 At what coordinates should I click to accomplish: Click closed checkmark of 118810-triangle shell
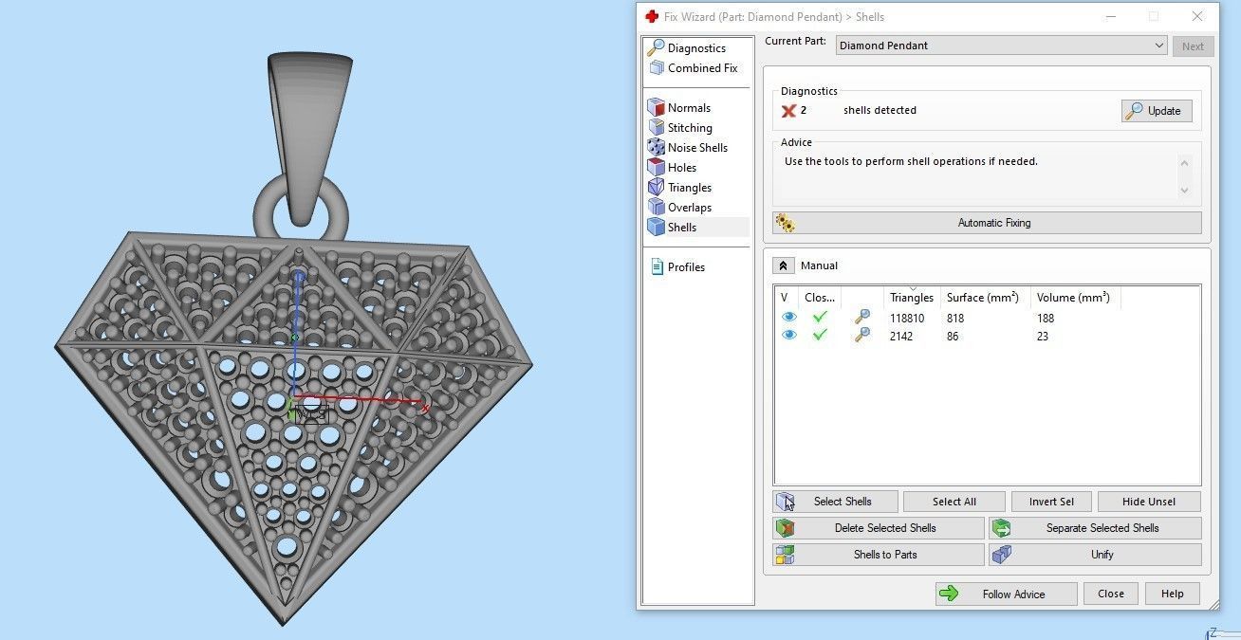coord(821,318)
